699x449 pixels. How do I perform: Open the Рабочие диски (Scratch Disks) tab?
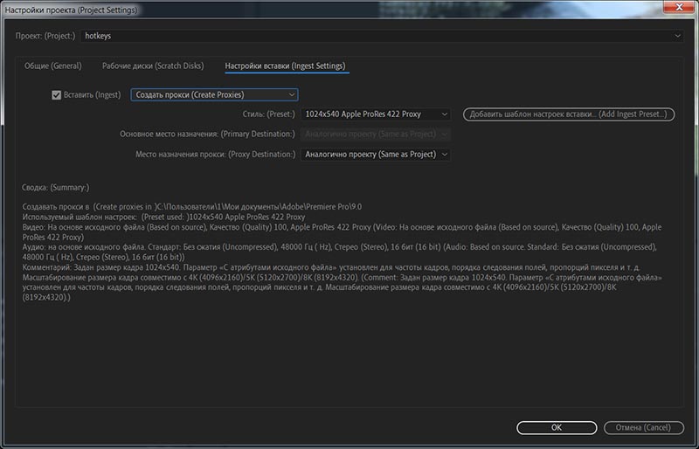(x=152, y=66)
